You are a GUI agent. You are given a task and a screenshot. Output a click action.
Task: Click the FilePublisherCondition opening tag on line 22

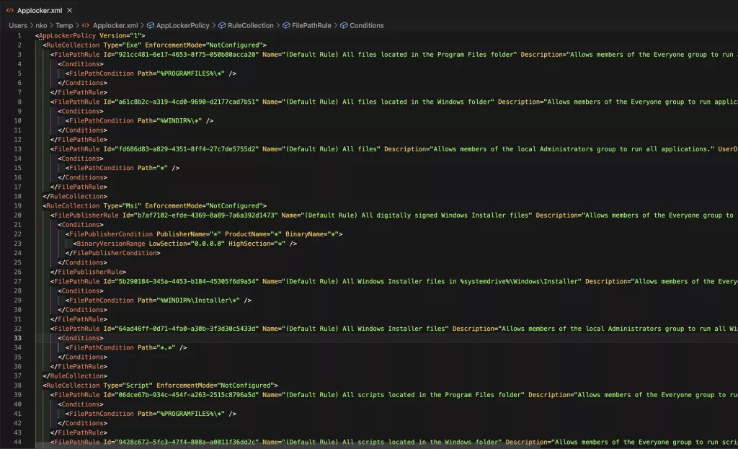[110, 234]
